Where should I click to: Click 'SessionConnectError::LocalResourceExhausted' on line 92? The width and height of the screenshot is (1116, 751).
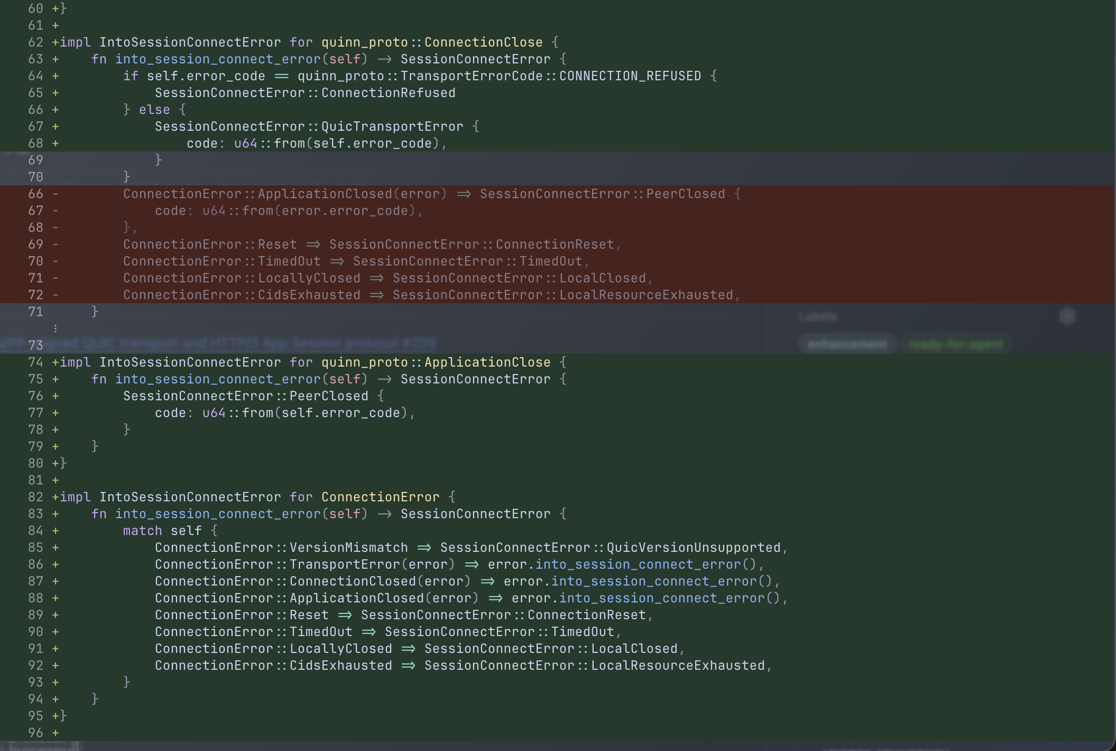coord(594,665)
